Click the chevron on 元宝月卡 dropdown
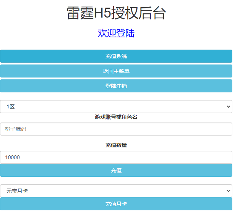The image size is (251, 213). [228, 191]
